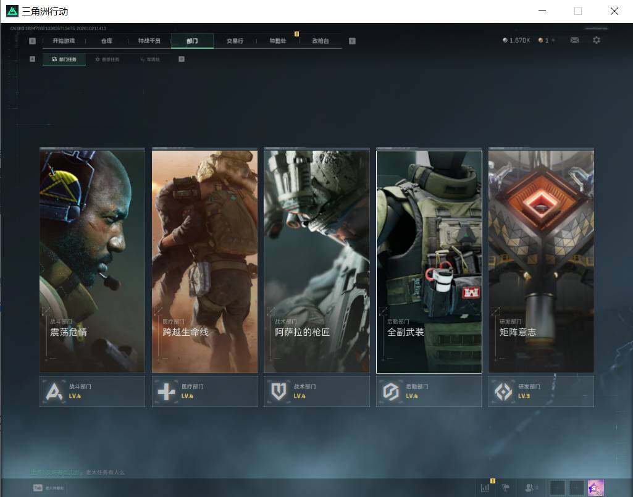Click the previous-tab key hint left of 开始游戏
Screen dimensions: 633x497
(x=33, y=41)
